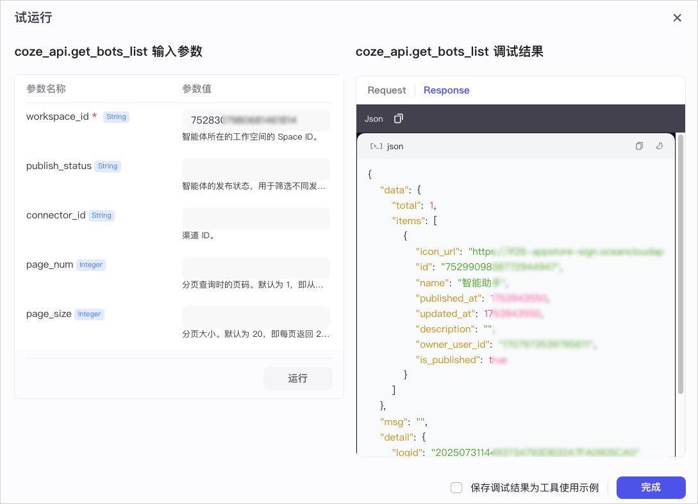The width and height of the screenshot is (698, 504).
Task: Click the "items" key in the JSON
Action: tap(408, 221)
